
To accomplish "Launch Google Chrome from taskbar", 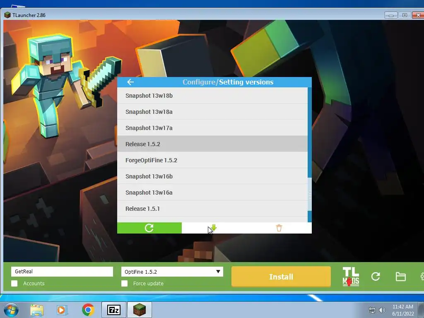I will (x=88, y=310).
